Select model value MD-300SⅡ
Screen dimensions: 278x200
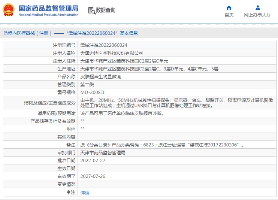93,93
